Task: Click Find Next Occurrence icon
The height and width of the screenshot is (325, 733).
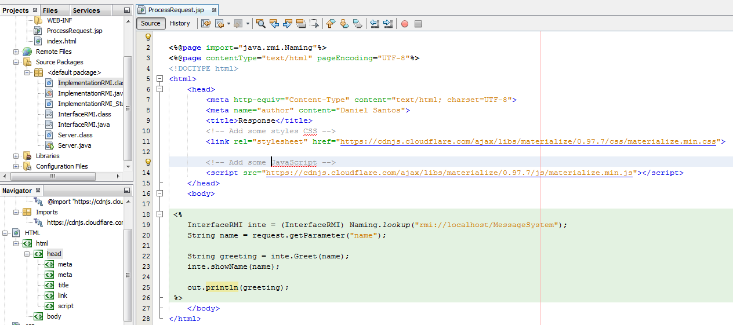Action: pos(288,24)
